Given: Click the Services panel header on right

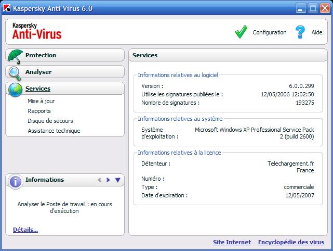Looking at the screenshot, I should click(228, 55).
